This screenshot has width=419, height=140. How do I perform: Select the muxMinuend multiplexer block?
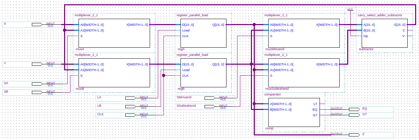(304, 33)
